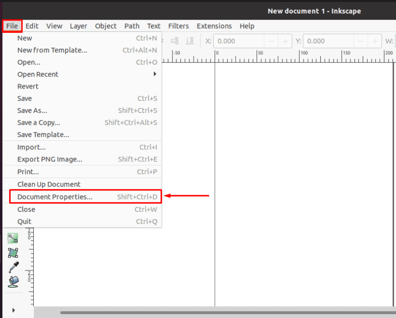Screen dimensions: 396x318
Task: Select the Mesh gradient tool
Action: point(13,253)
